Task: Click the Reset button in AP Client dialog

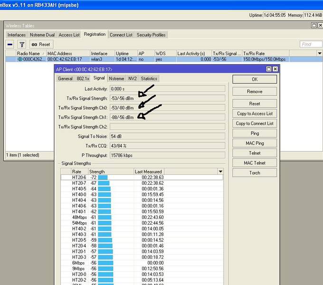Action: pos(255,104)
